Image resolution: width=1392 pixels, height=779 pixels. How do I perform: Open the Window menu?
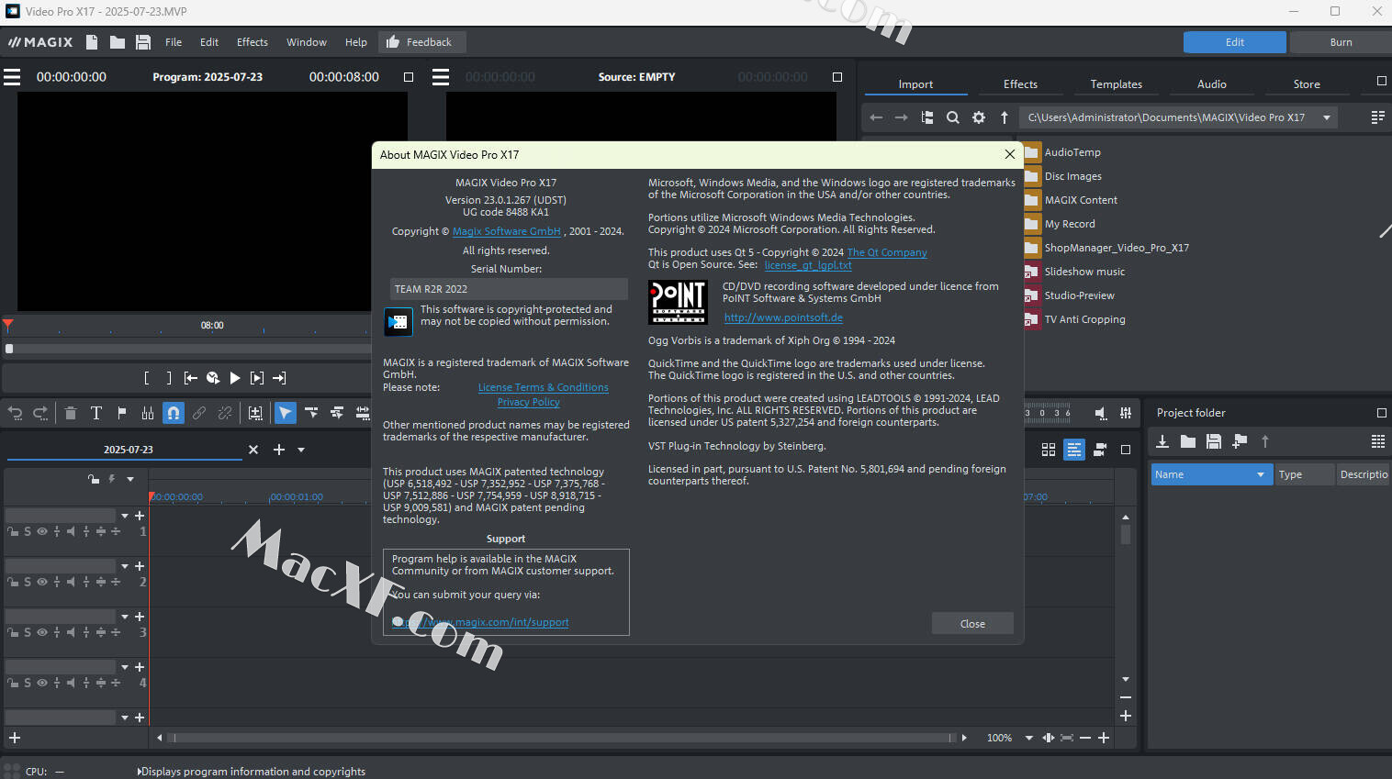[307, 42]
